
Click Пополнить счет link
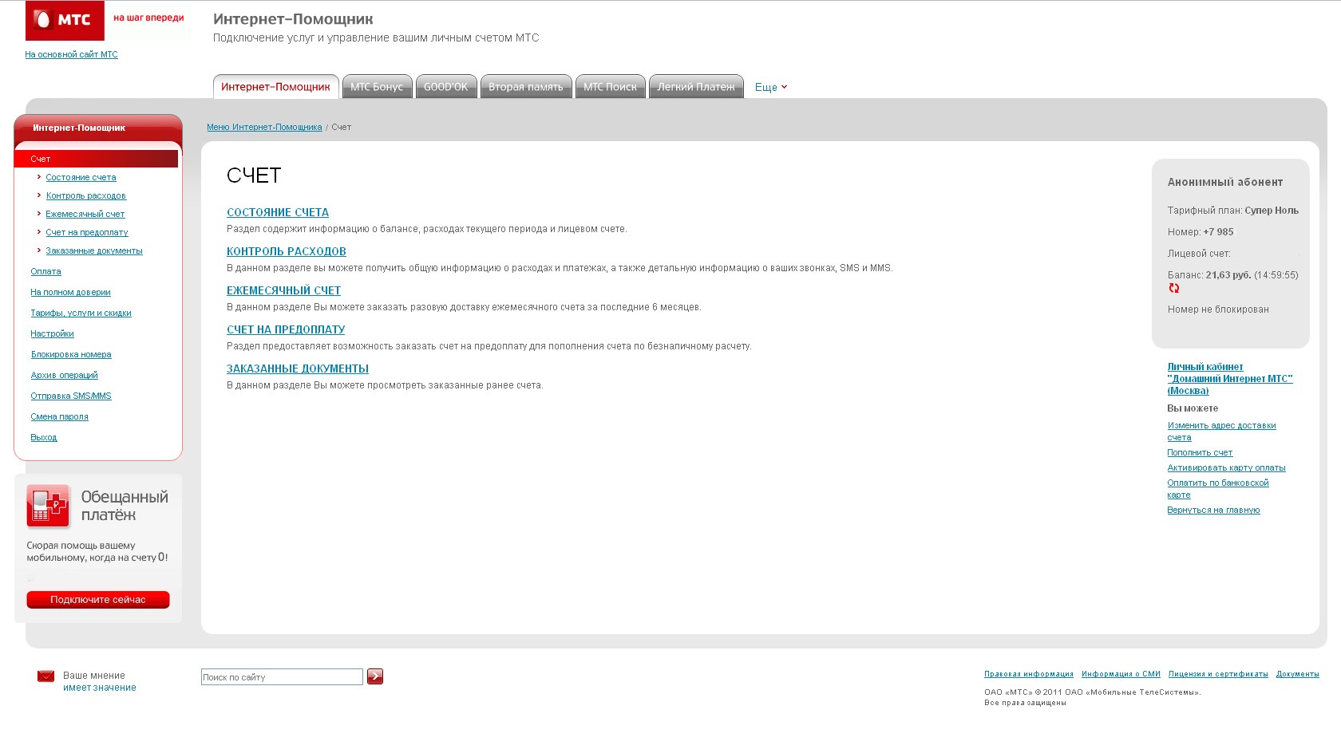pos(1200,452)
